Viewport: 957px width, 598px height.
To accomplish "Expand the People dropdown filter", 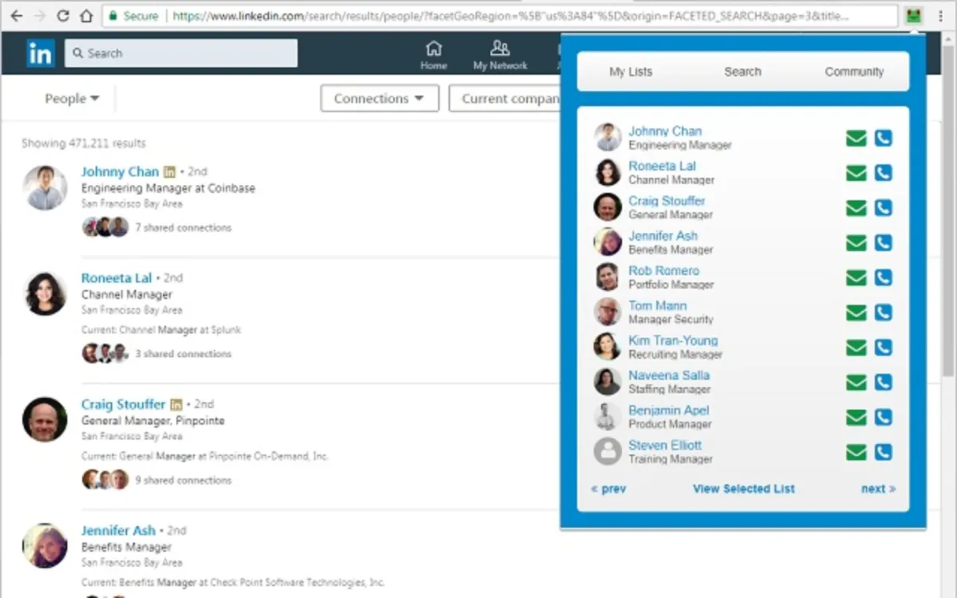I will point(72,98).
